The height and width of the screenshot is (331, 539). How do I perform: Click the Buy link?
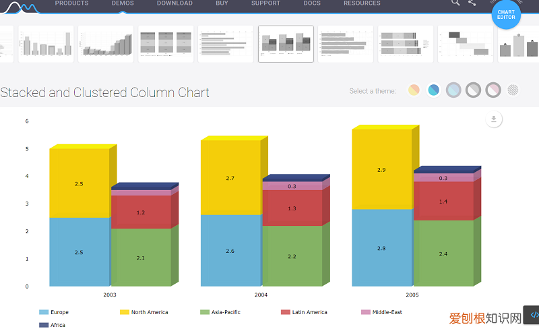click(222, 3)
